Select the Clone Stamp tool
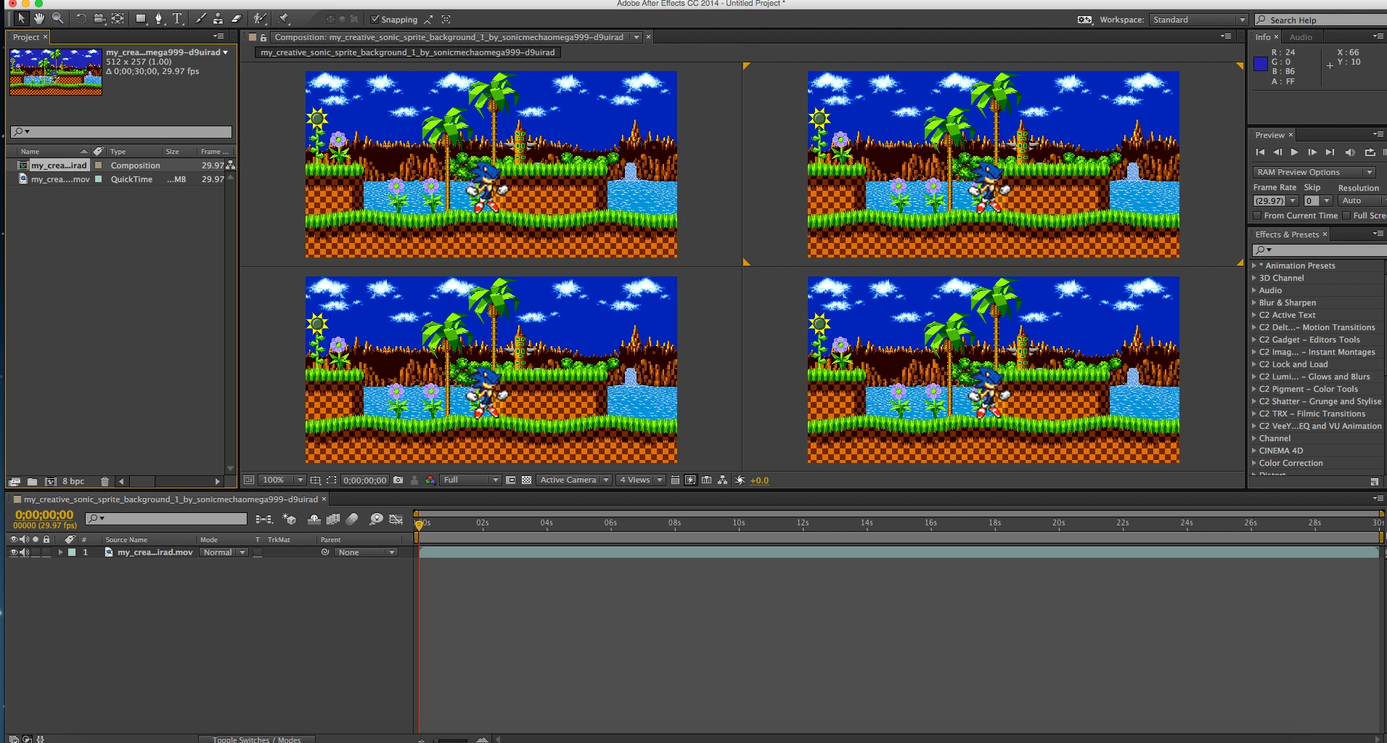The height and width of the screenshot is (743, 1387). 218,19
